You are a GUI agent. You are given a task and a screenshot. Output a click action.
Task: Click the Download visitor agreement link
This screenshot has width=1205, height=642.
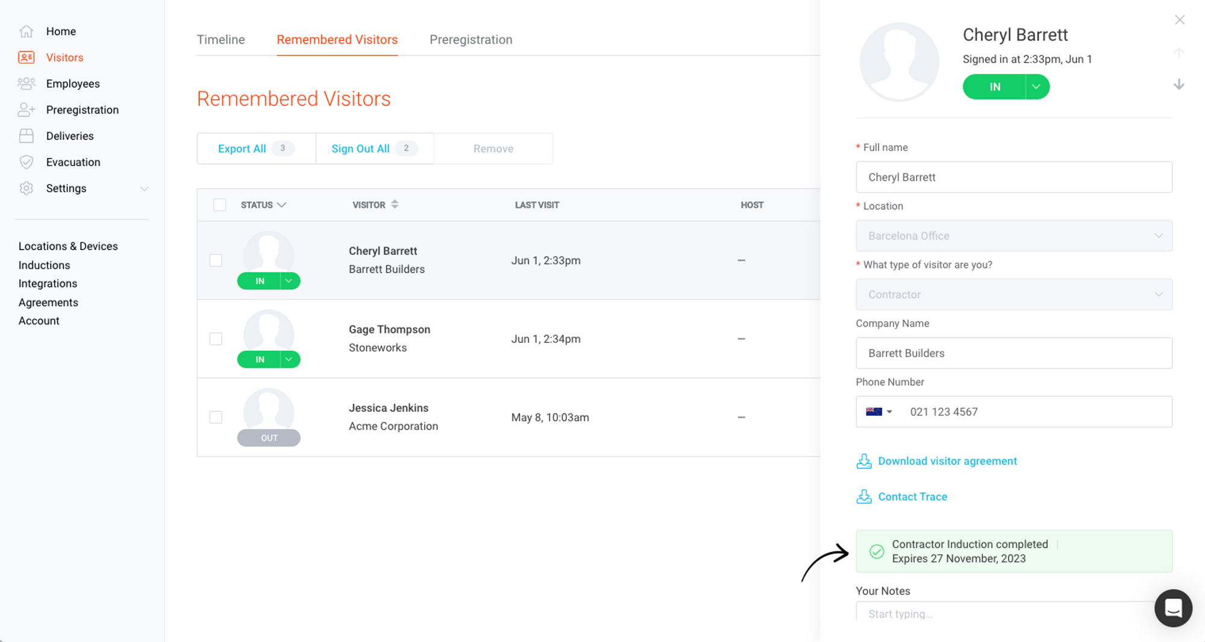coord(947,461)
